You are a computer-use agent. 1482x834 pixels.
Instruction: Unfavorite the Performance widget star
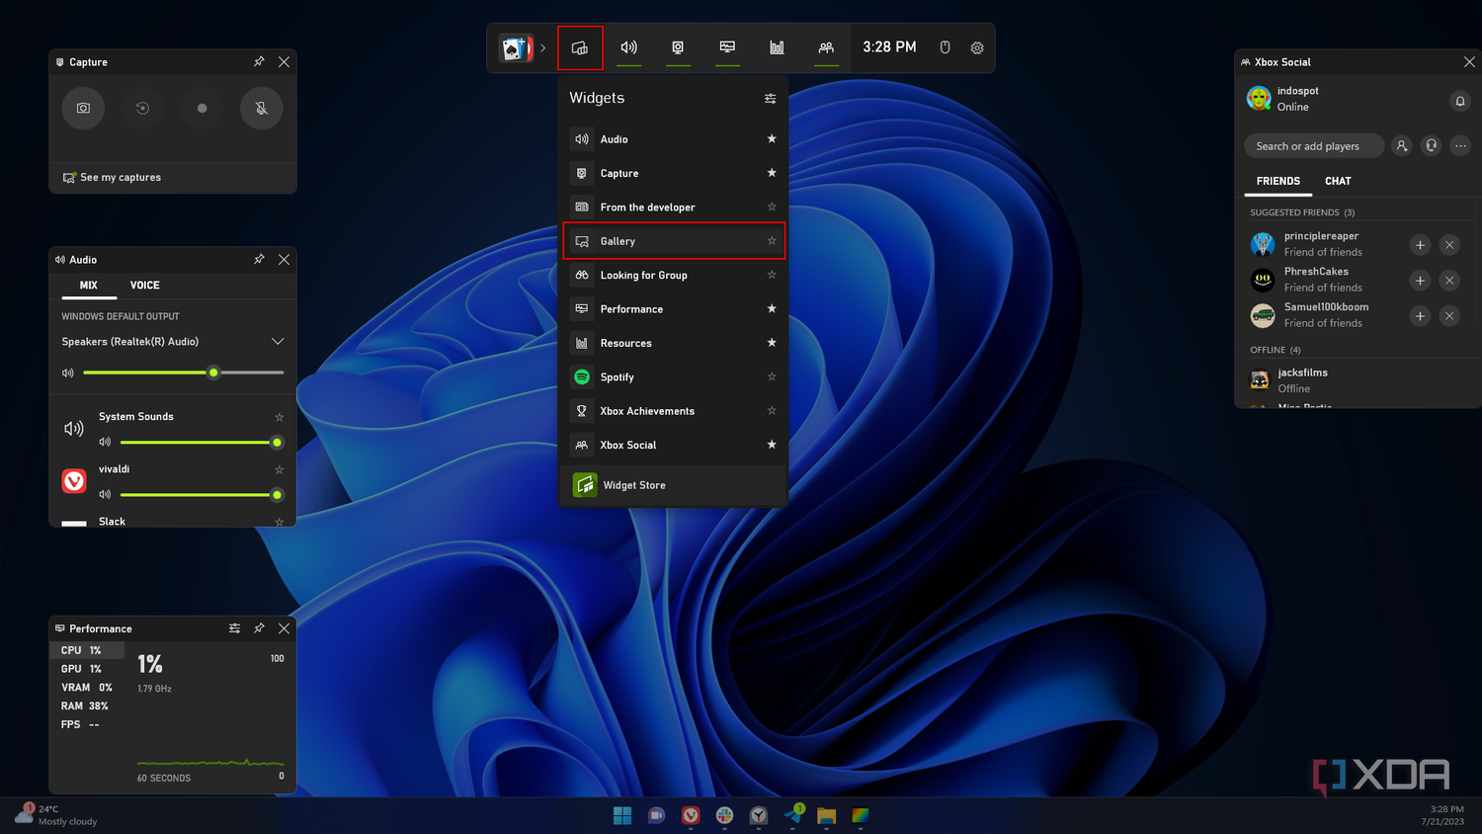click(772, 309)
